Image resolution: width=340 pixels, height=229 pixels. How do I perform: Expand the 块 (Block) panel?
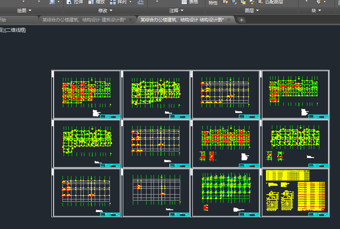tap(316, 11)
